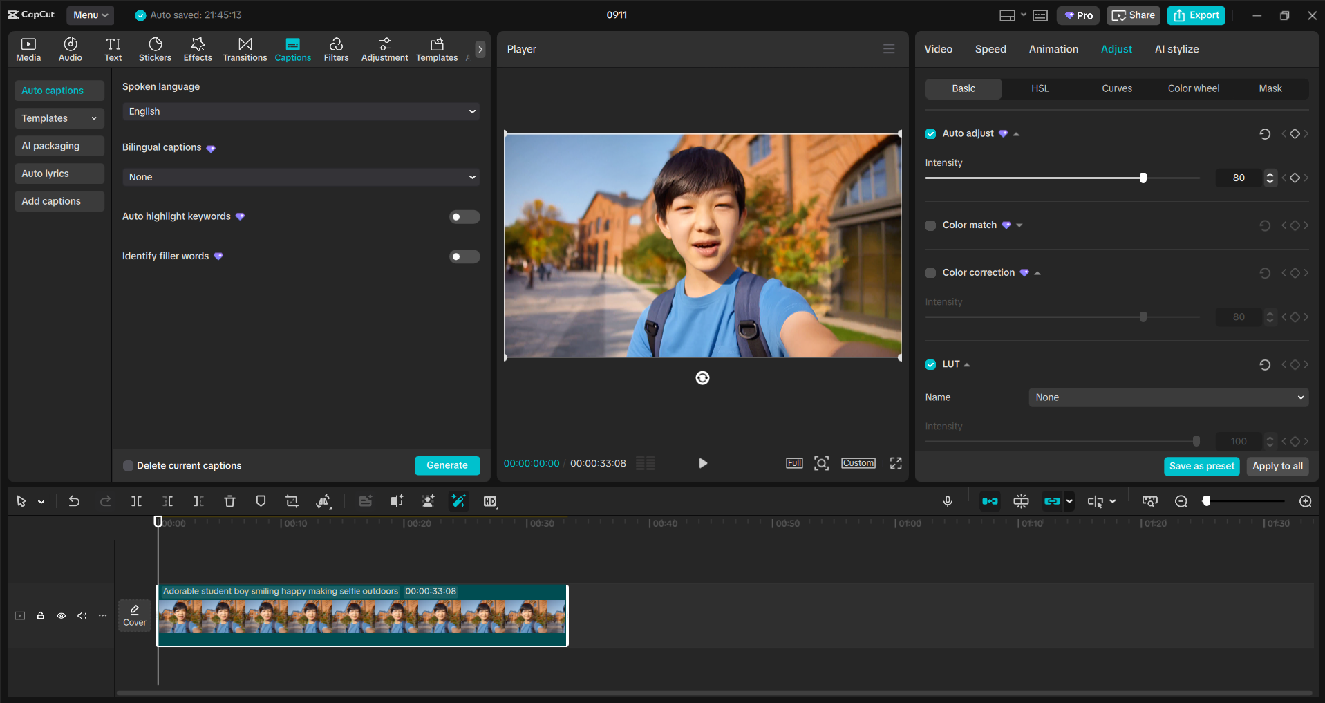Open the AI stylize tab
The image size is (1325, 703).
coord(1176,48)
